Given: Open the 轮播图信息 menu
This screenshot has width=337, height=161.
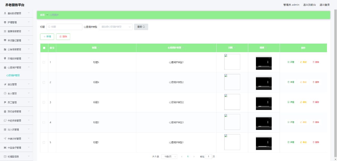Looking at the screenshot, I should click(16, 157).
